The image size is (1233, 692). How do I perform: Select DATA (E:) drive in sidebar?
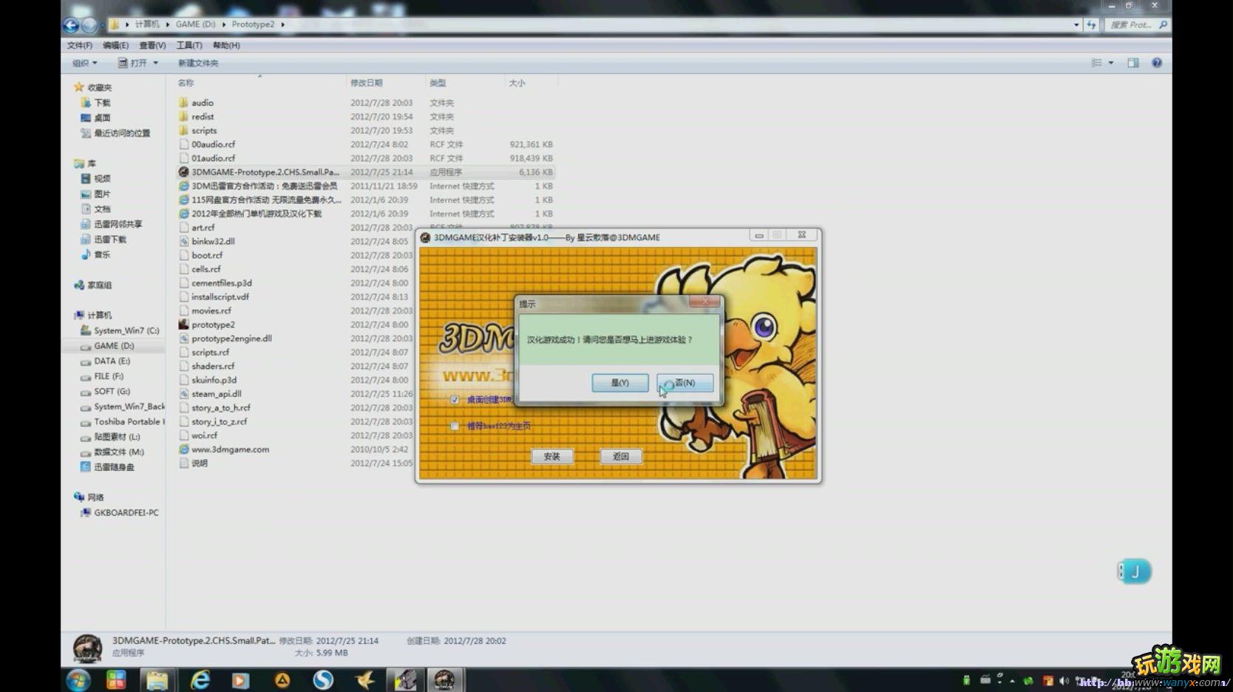112,361
